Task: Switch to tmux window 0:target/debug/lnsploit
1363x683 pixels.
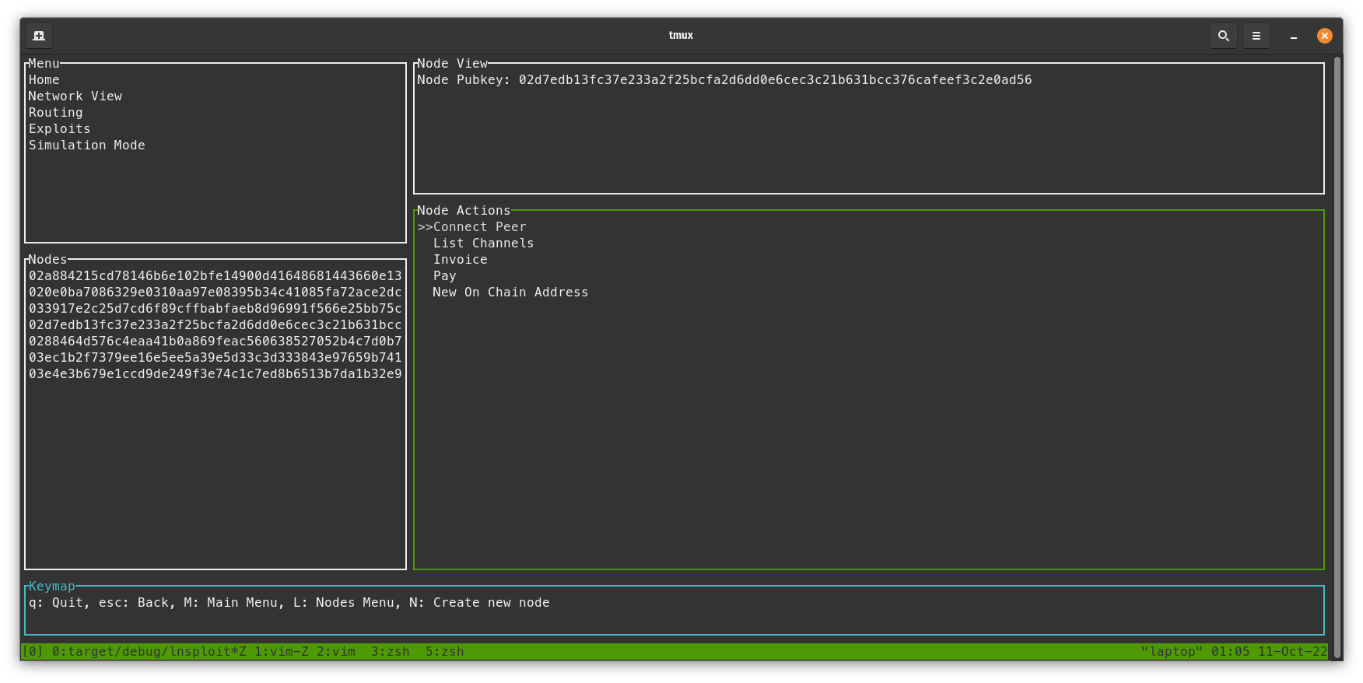Action: 149,652
